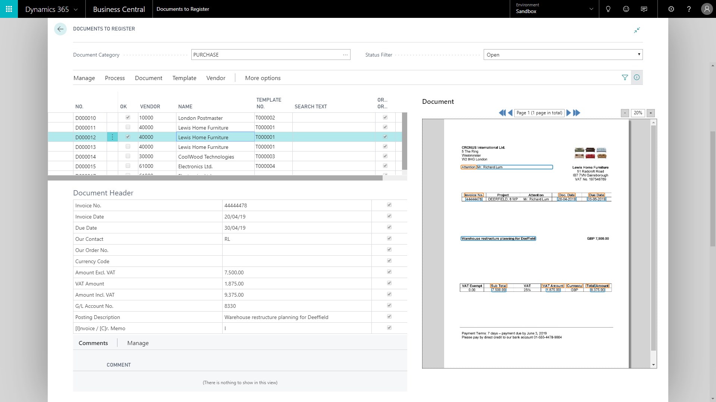716x402 pixels.
Task: Toggle the information FactBox pane icon
Action: [637, 77]
